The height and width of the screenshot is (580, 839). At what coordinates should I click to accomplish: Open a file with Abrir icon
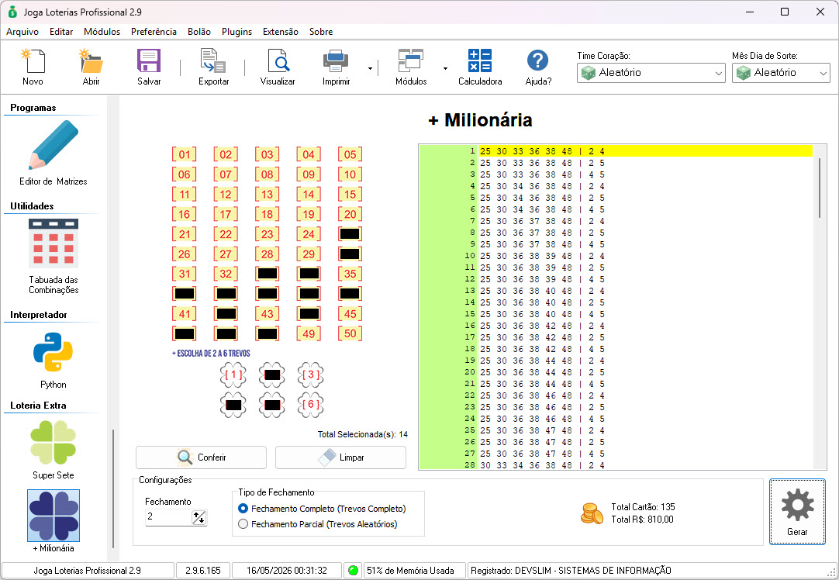coord(91,61)
